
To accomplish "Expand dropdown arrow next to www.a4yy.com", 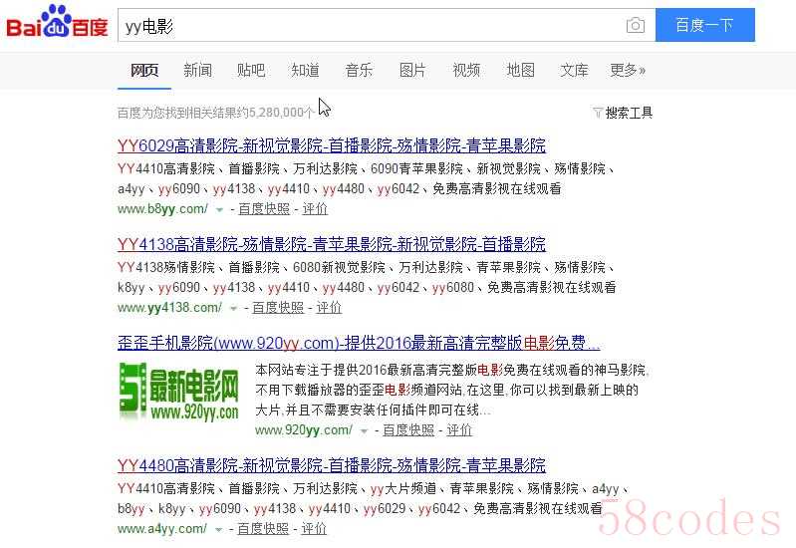I will [x=218, y=530].
